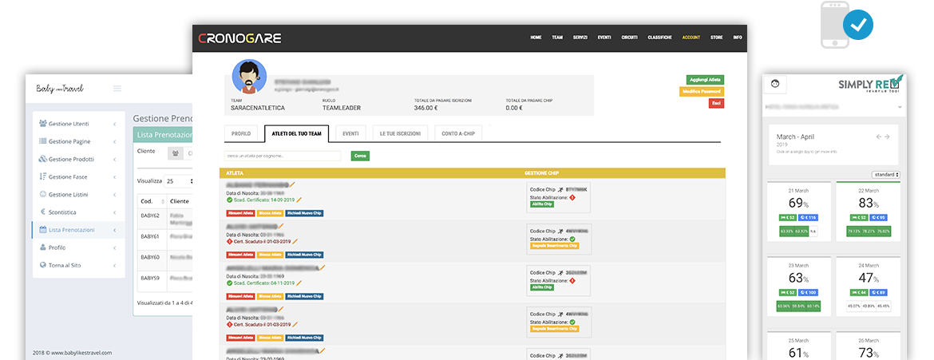Open HOME in Cronogare navigation

point(536,38)
